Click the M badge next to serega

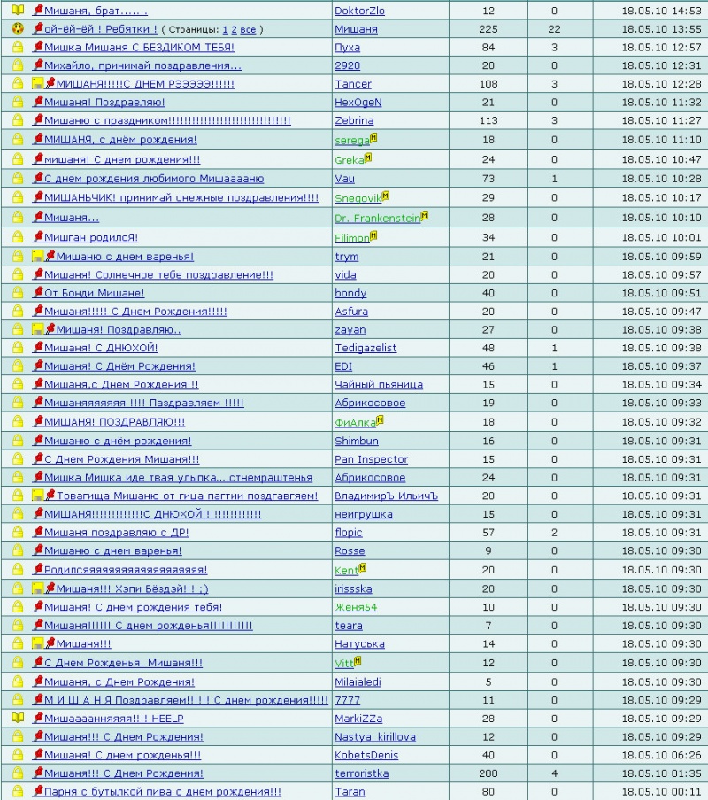373,137
